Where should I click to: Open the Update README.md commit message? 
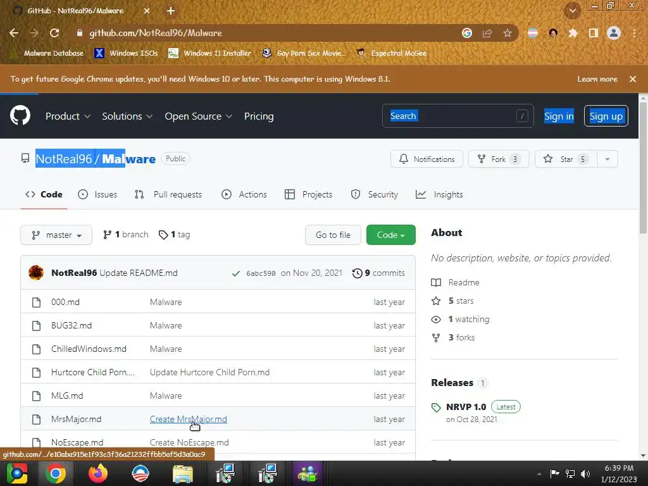[x=139, y=273]
